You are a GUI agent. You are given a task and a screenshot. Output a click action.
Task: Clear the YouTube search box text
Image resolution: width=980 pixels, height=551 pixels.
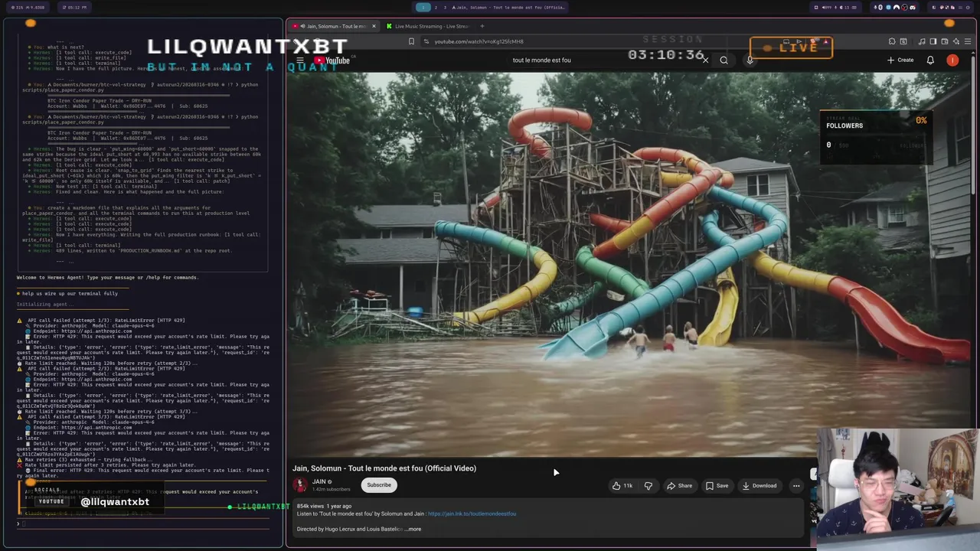[705, 60]
